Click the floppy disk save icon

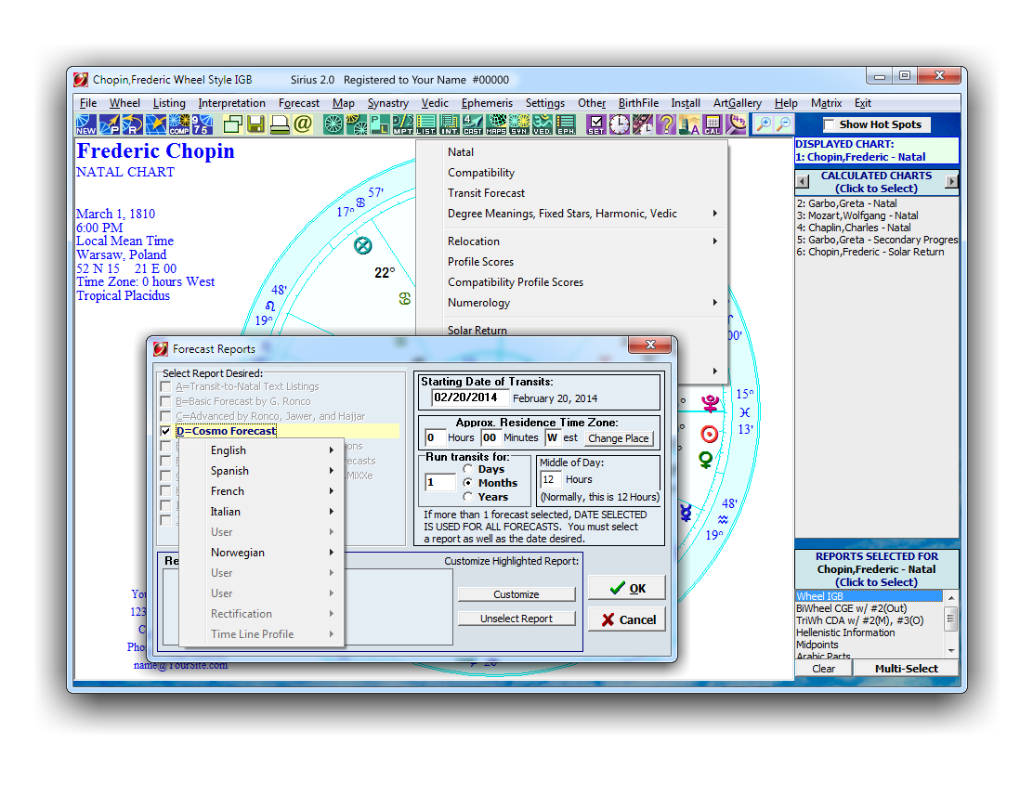(x=255, y=124)
